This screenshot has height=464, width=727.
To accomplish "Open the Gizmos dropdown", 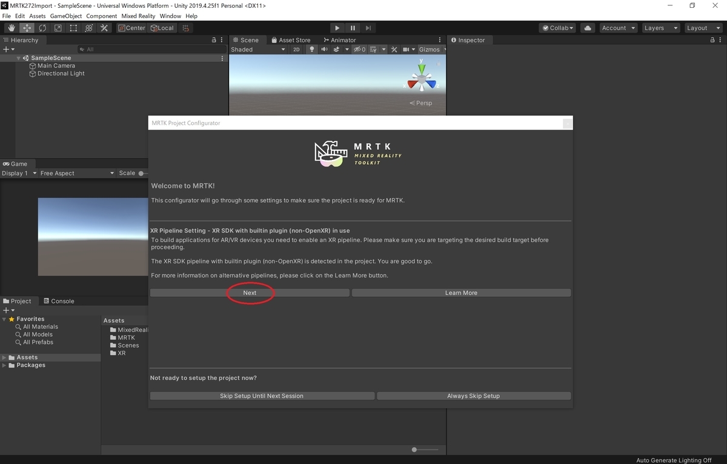I will 430,49.
